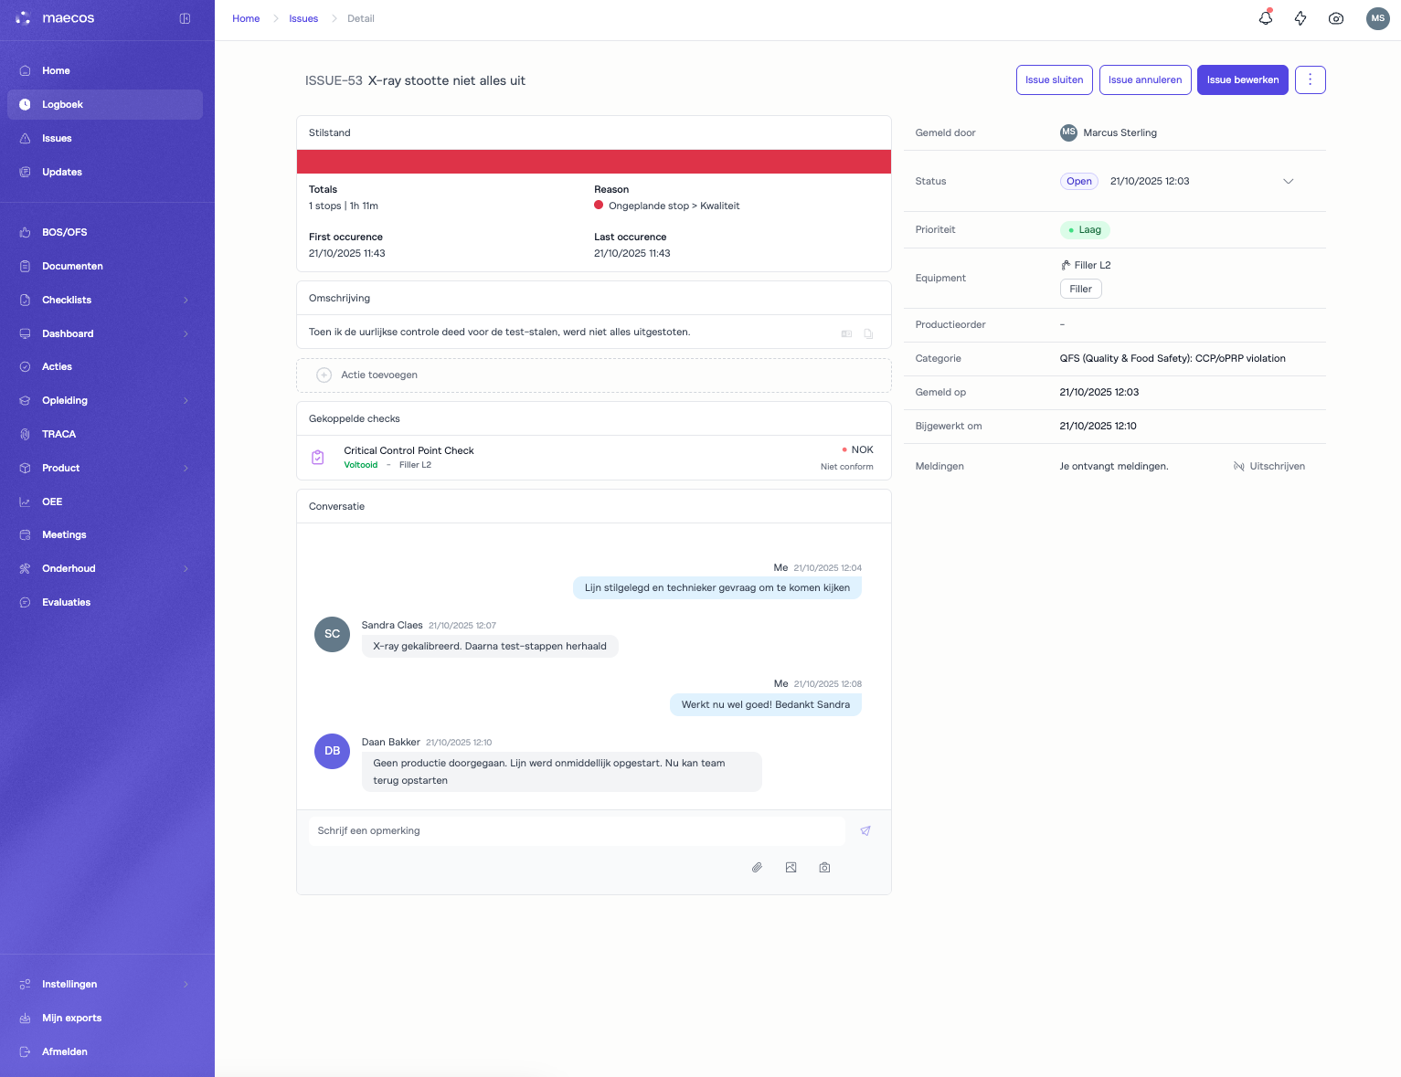Click the camera icon in top bar
The width and height of the screenshot is (1401, 1077).
tap(1336, 18)
